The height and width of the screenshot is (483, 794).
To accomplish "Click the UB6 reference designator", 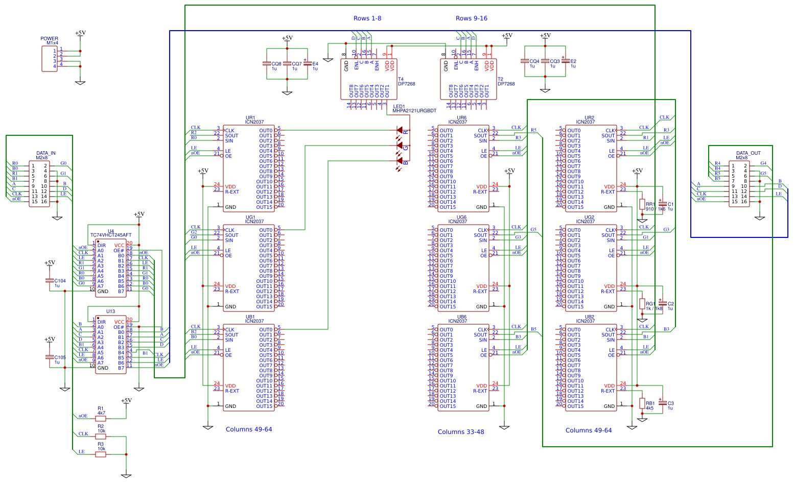I will point(461,317).
